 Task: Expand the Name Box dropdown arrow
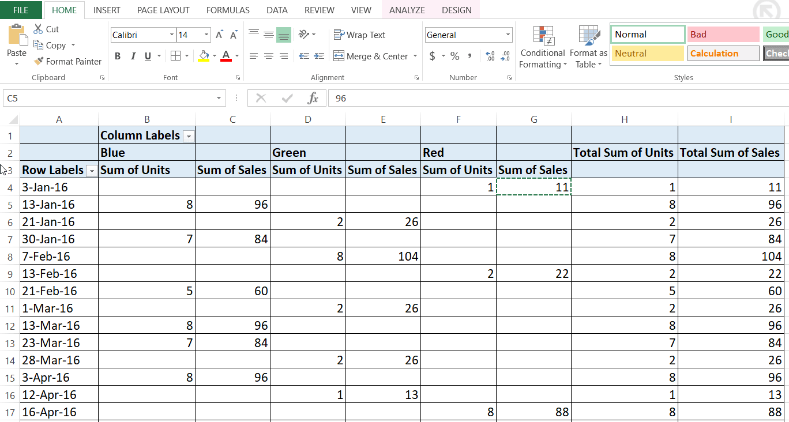(219, 98)
